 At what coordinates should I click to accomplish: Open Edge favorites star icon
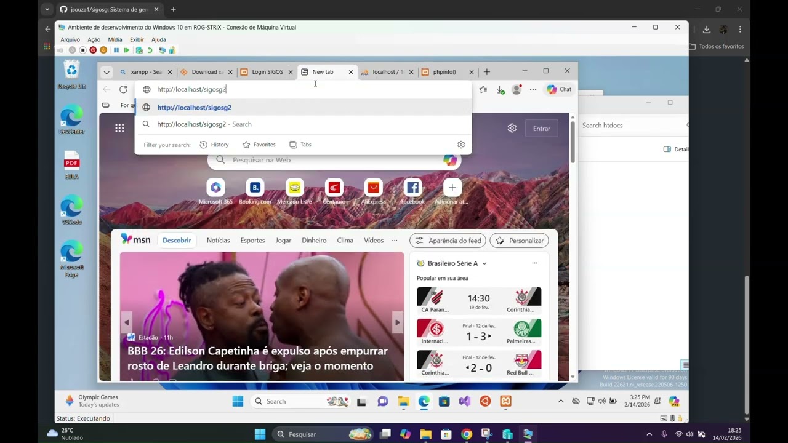tap(483, 89)
